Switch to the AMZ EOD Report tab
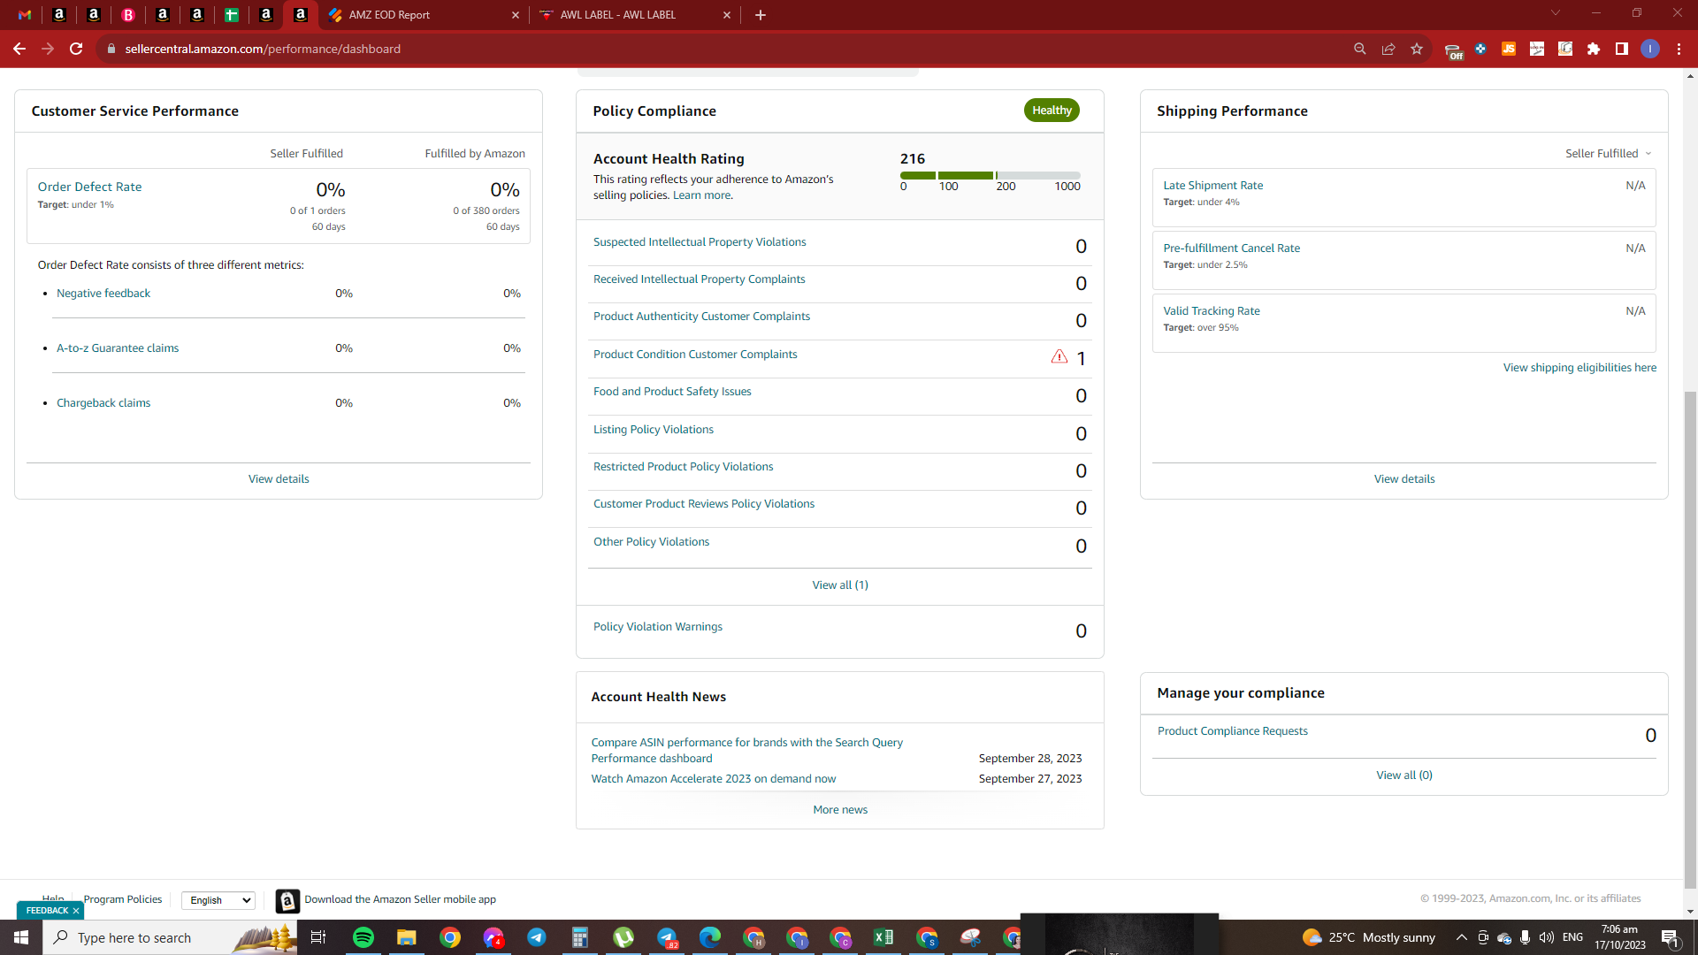Viewport: 1698px width, 955px height. [x=389, y=15]
